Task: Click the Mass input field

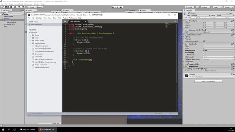Action: (219, 46)
